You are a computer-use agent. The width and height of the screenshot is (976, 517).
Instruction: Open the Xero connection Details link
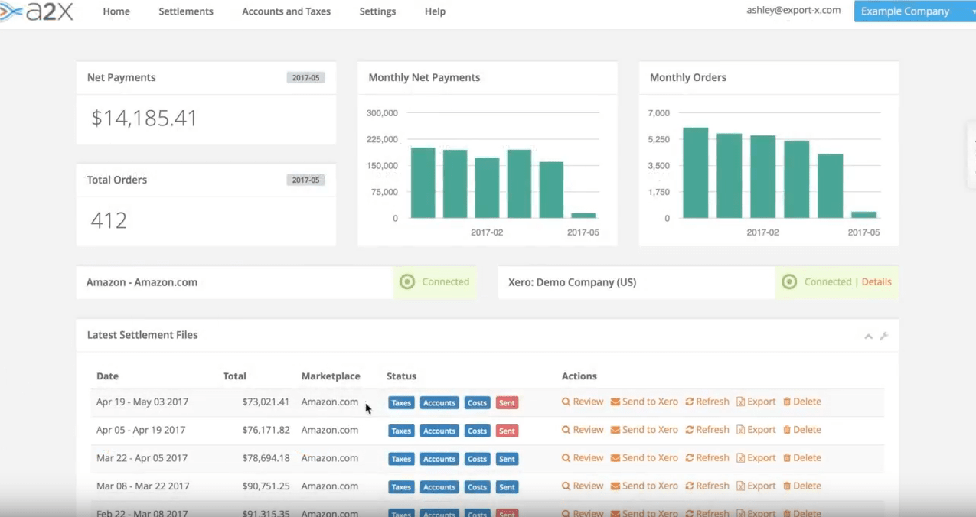tap(876, 282)
